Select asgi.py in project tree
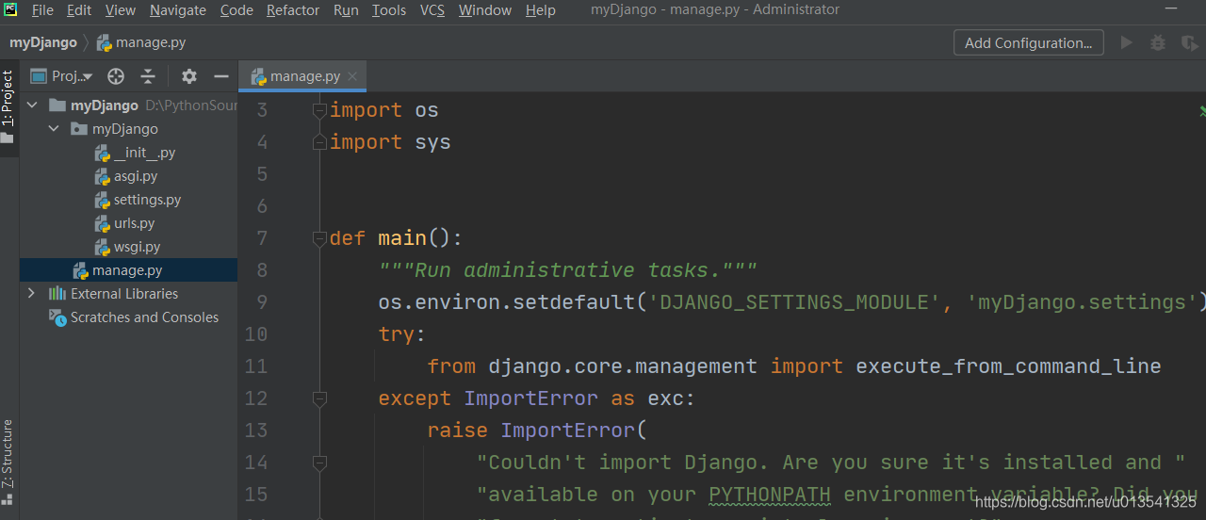 (x=136, y=176)
